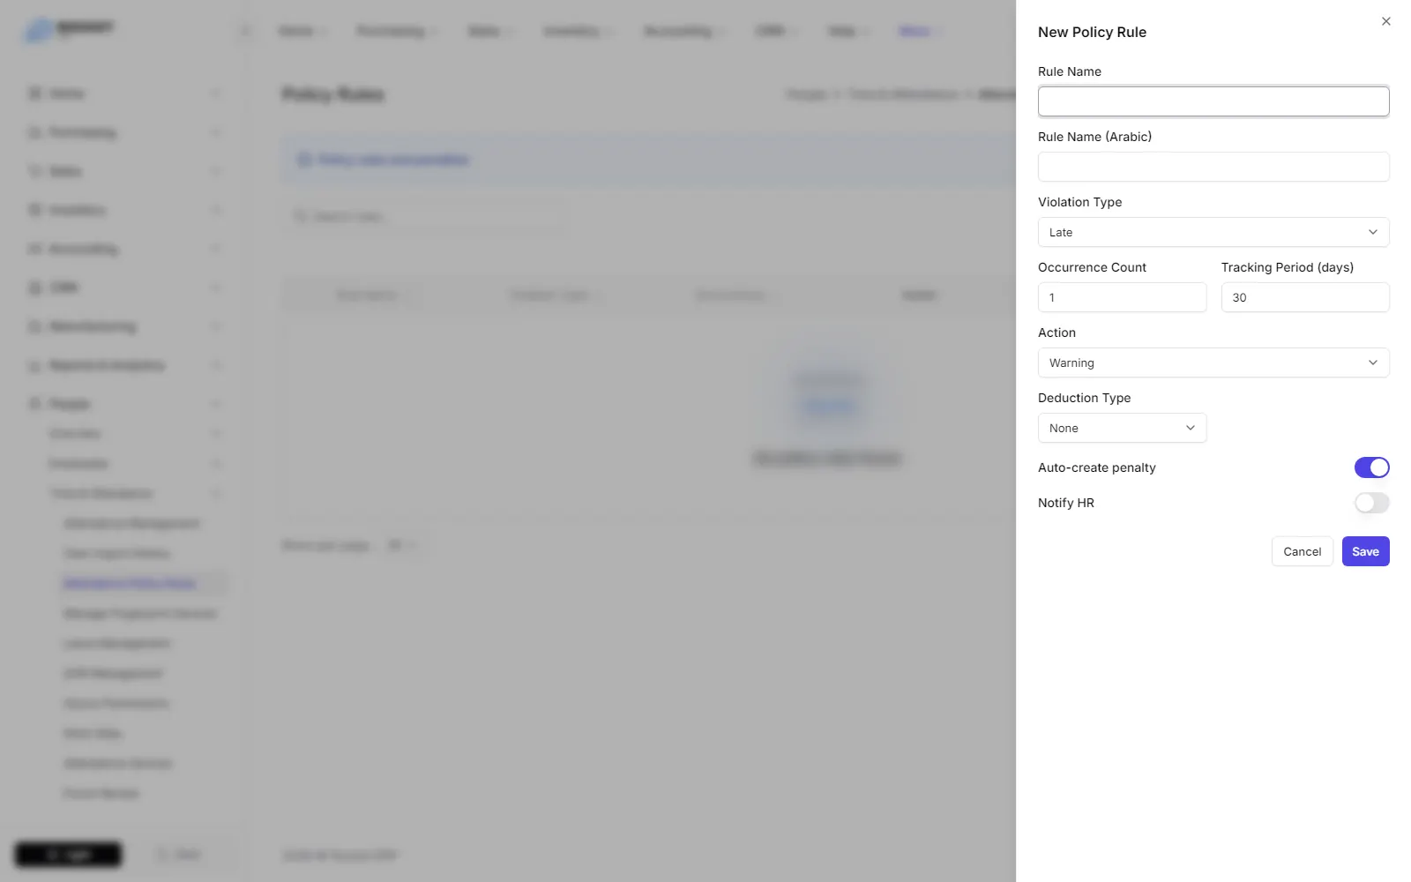The width and height of the screenshot is (1411, 882).
Task: Close the New Policy Rule panel
Action: [1385, 21]
